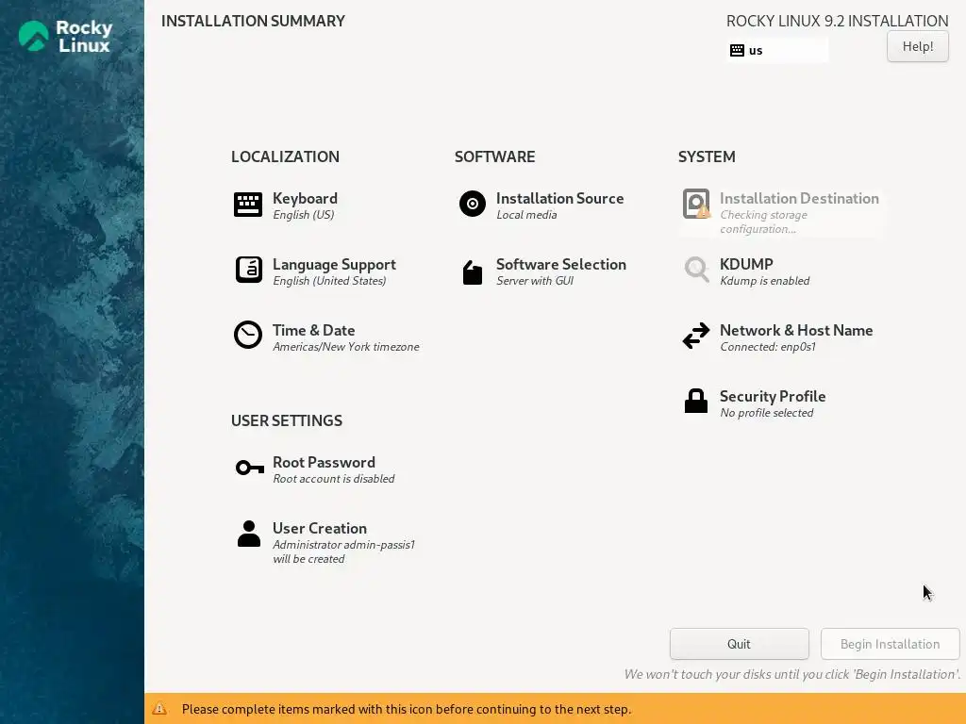Click the KDUMP magnifier icon

coord(697,270)
